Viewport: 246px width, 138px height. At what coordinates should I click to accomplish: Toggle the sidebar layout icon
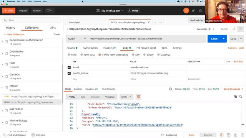222,135
